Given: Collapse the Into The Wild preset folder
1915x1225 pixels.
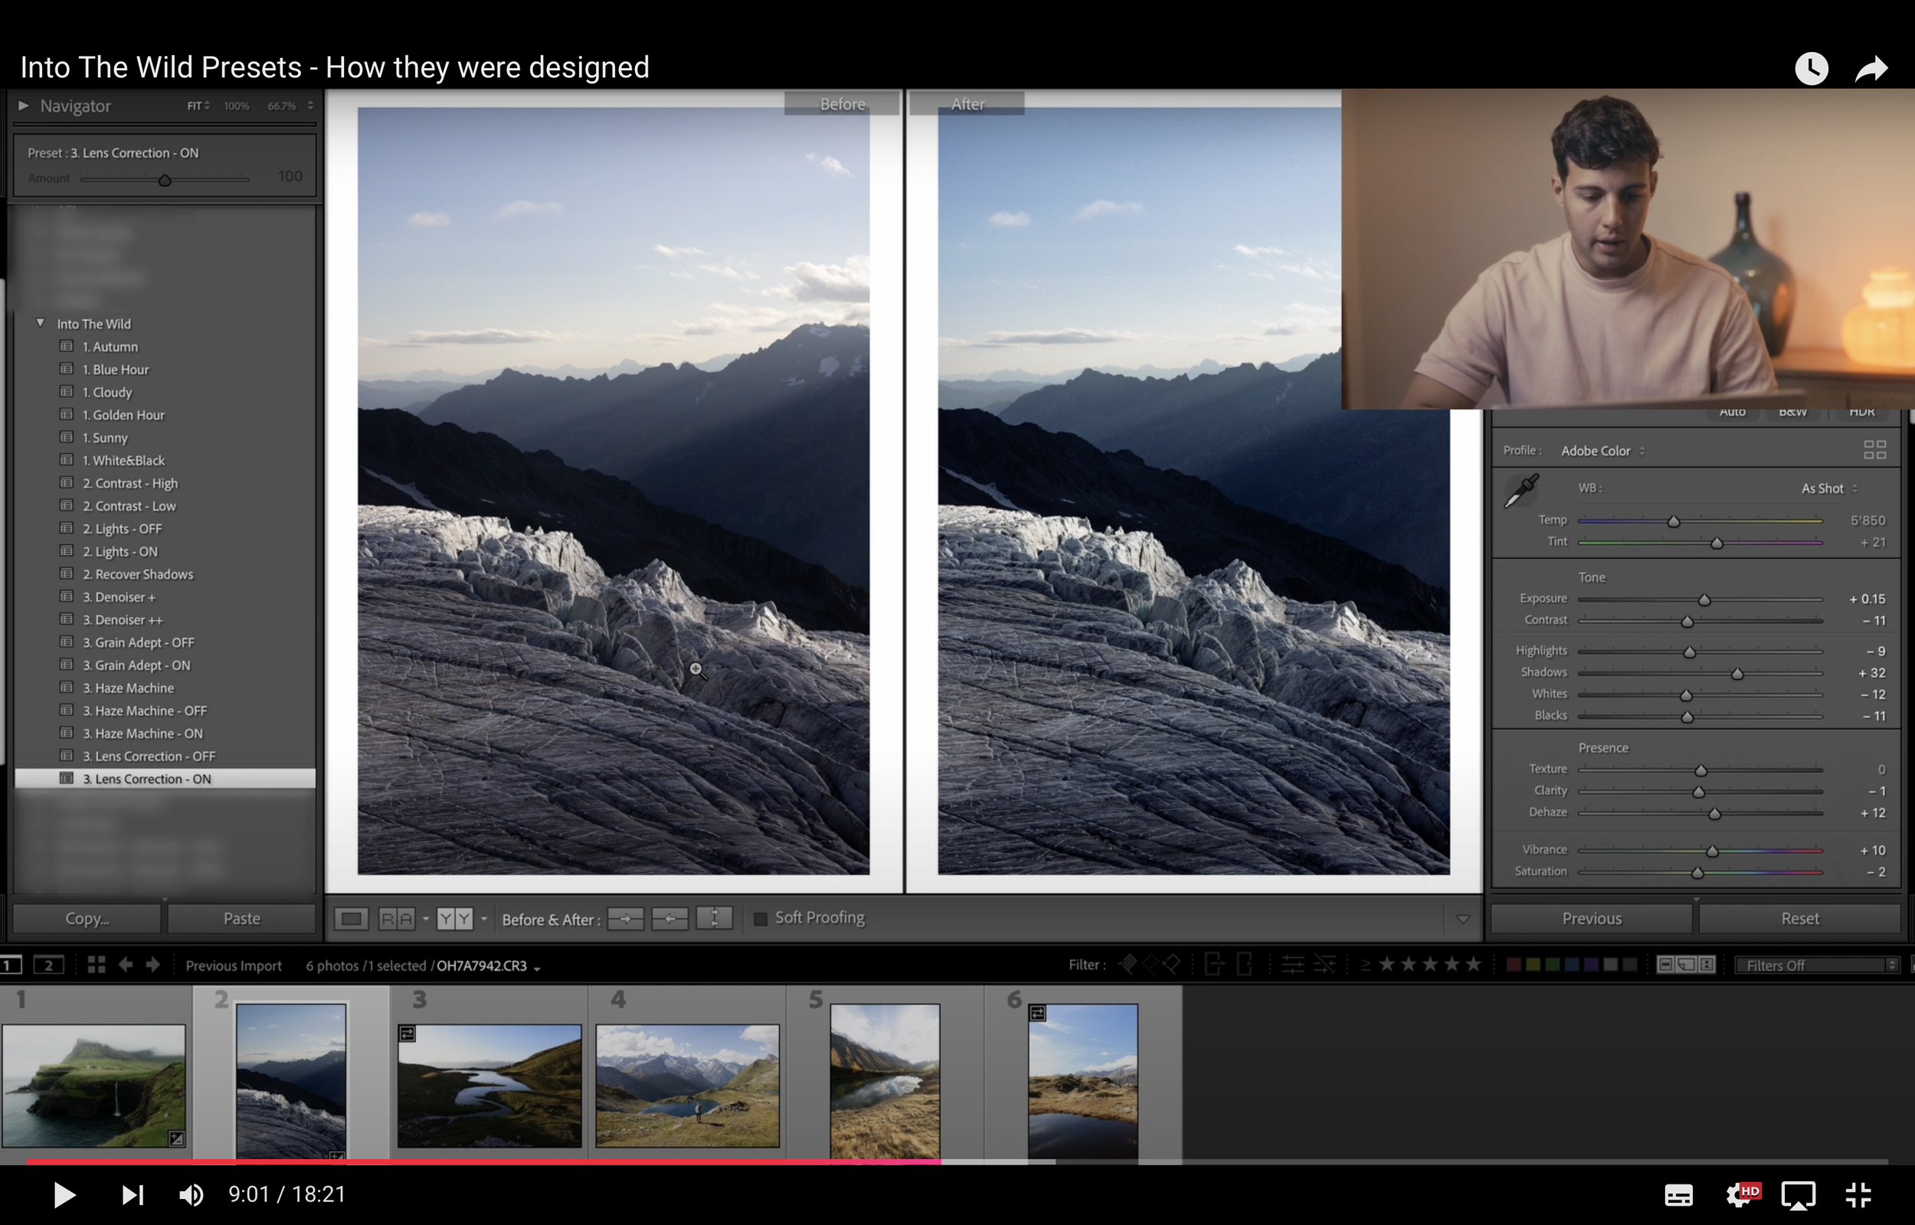Looking at the screenshot, I should [40, 323].
